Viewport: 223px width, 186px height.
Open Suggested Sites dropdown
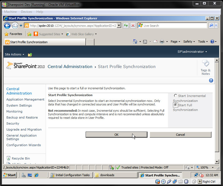click(x=62, y=34)
